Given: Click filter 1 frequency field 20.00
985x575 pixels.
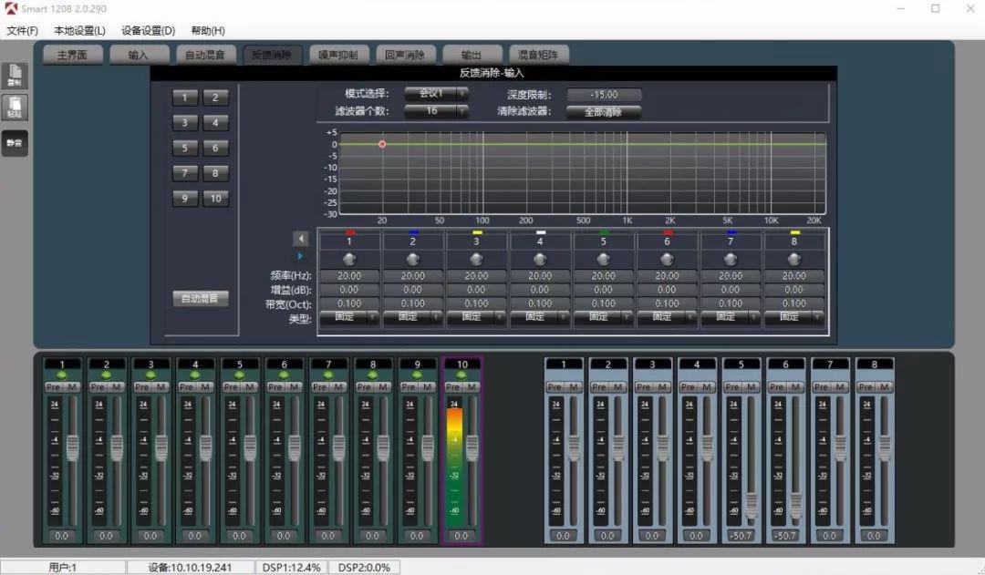Looking at the screenshot, I should [349, 276].
